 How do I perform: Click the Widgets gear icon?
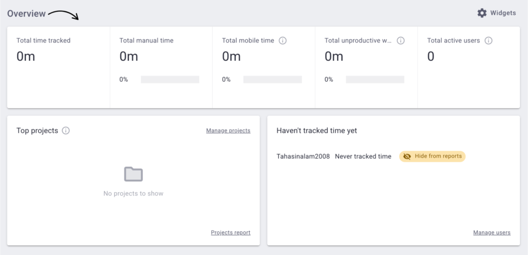(x=482, y=13)
